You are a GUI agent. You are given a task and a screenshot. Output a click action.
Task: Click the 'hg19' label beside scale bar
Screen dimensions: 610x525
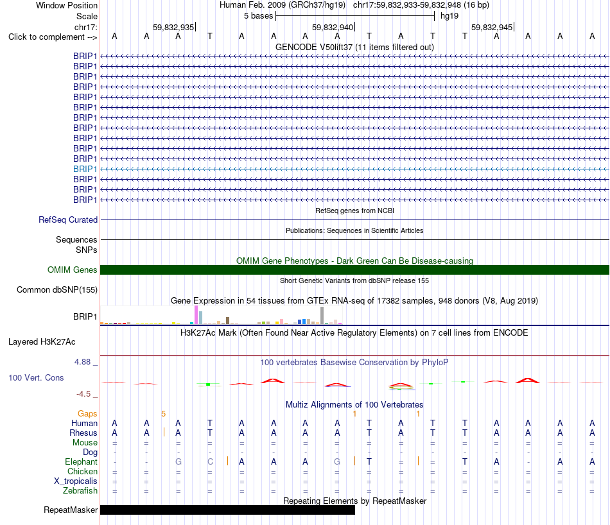coord(449,16)
